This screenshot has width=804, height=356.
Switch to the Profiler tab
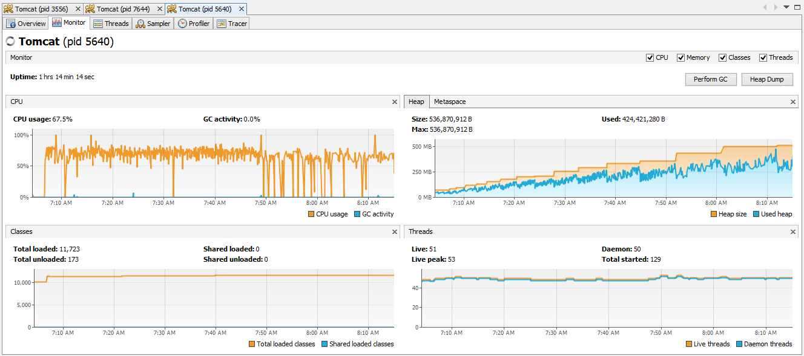tap(194, 24)
